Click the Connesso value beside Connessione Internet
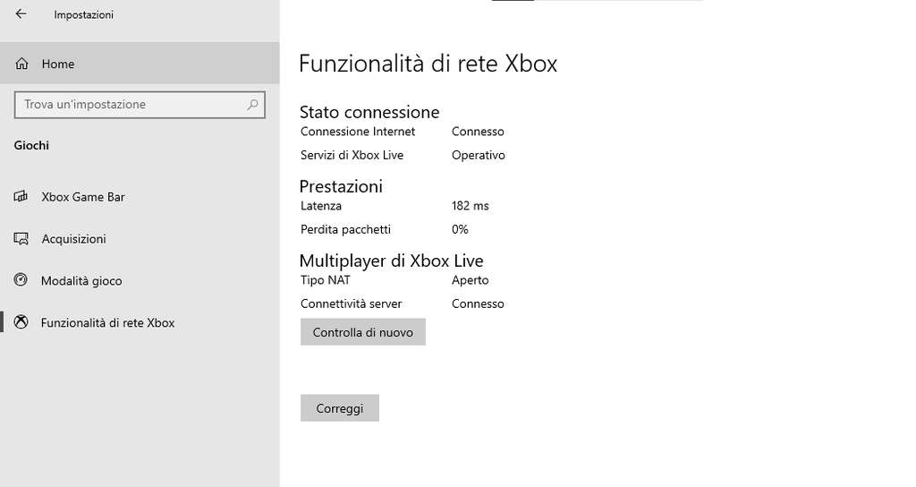The height and width of the screenshot is (487, 916). tap(478, 132)
